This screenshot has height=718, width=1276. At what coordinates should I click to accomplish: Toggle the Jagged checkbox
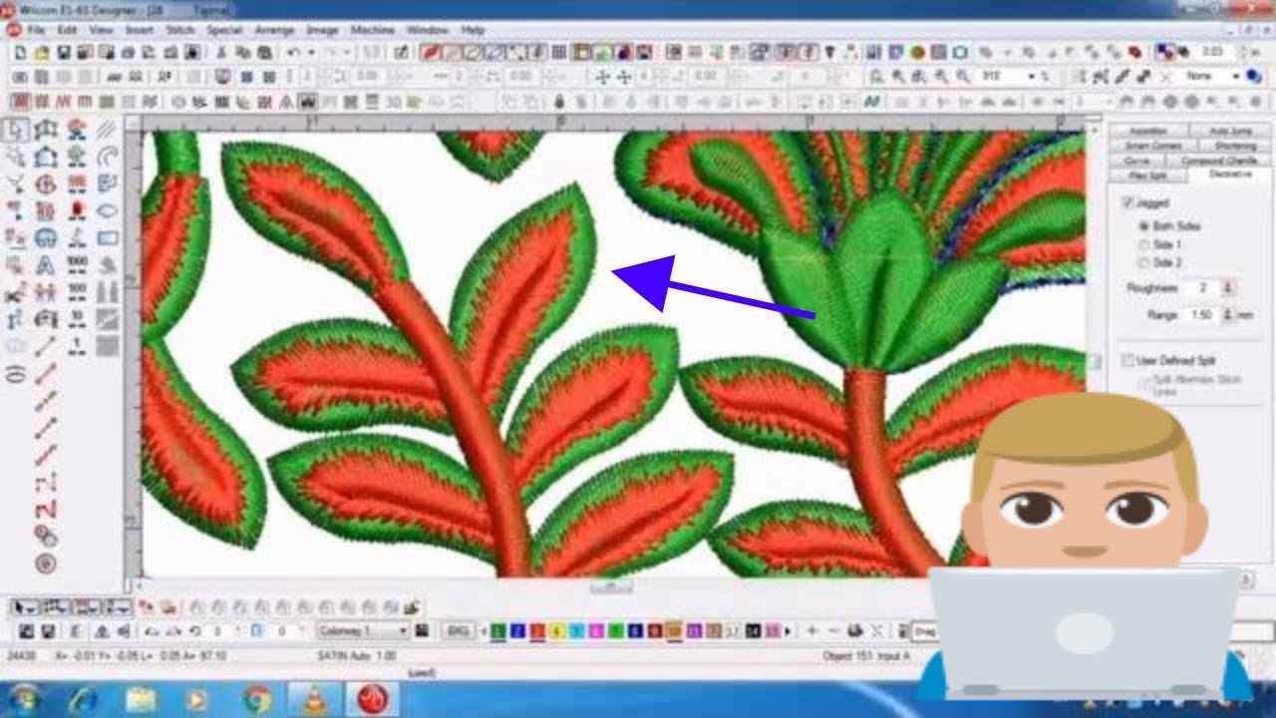click(1128, 203)
